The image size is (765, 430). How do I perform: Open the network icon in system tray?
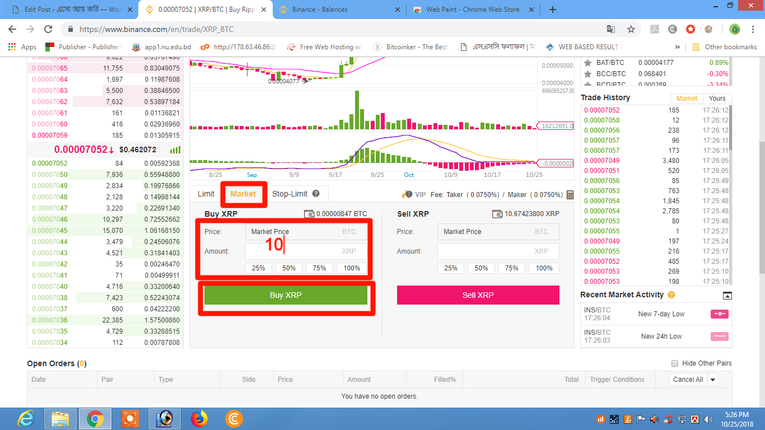click(x=682, y=419)
